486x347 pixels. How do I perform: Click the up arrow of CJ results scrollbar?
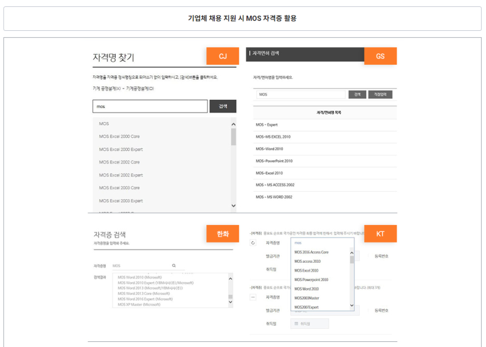pos(233,124)
